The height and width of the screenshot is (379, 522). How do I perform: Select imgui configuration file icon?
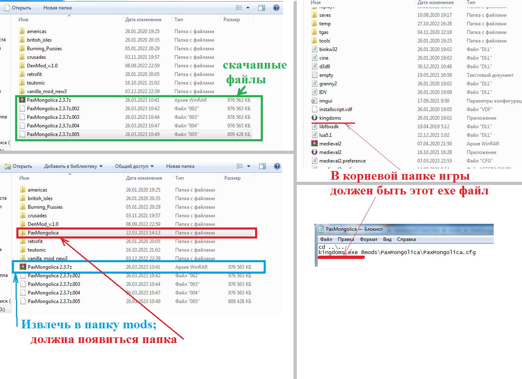pos(314,101)
